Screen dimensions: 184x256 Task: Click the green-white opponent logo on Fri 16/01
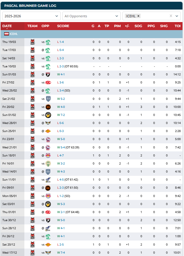(48, 164)
